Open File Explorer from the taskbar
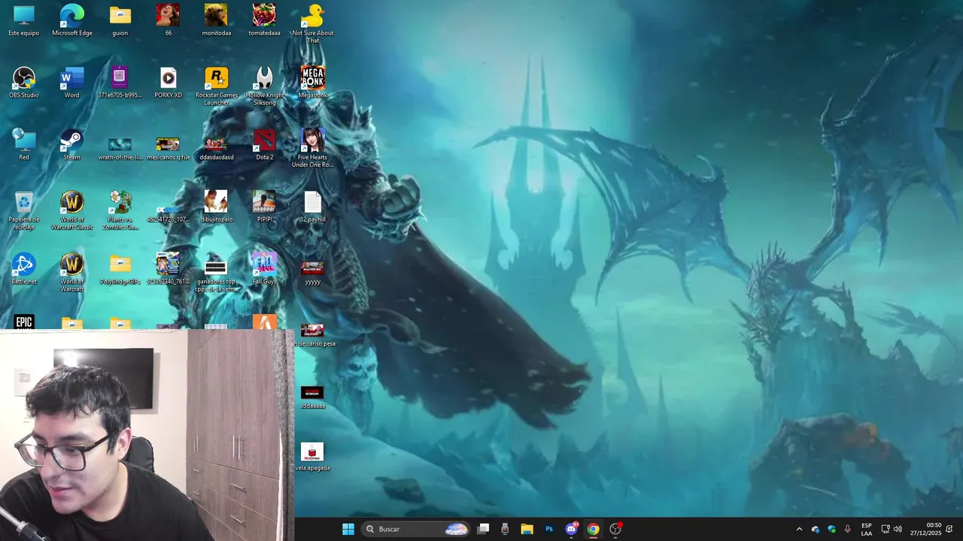Screen dimensions: 963x541 pyautogui.click(x=527, y=529)
